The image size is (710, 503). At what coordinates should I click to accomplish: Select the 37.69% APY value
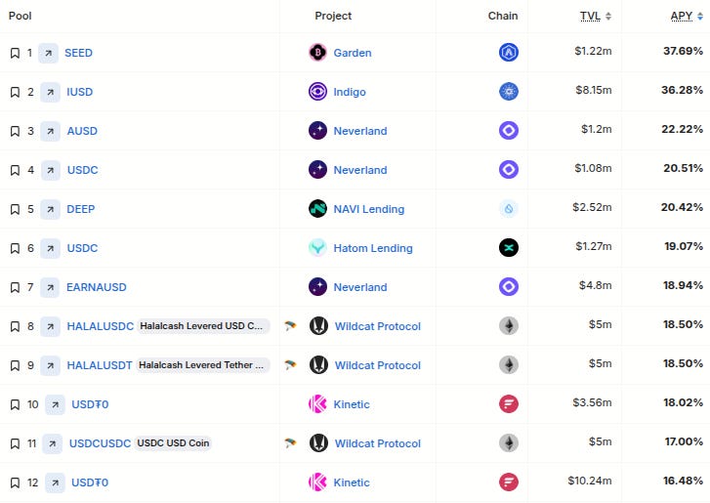coord(683,51)
